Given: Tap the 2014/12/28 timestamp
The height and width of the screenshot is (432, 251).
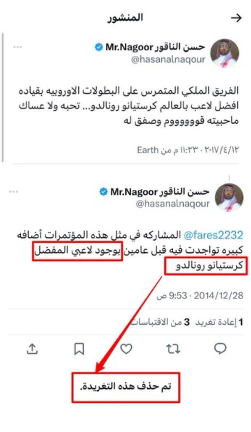Looking at the screenshot, I should 200,296.
